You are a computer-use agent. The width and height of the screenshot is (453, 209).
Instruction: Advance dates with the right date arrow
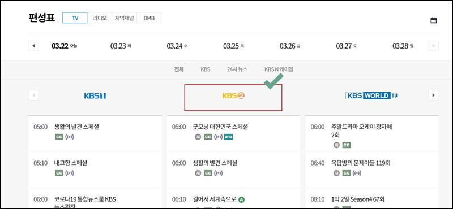pos(433,46)
